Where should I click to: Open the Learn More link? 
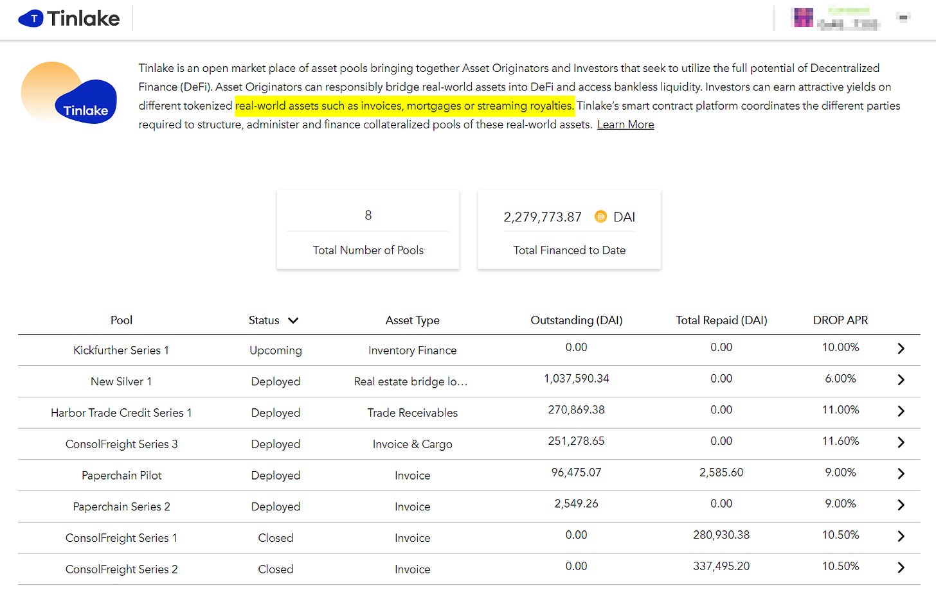[625, 125]
